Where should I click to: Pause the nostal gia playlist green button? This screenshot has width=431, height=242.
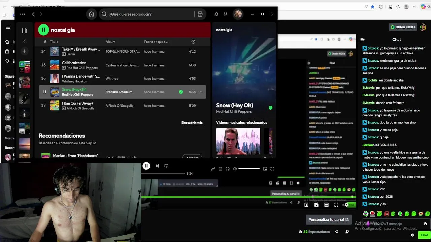pyautogui.click(x=43, y=30)
